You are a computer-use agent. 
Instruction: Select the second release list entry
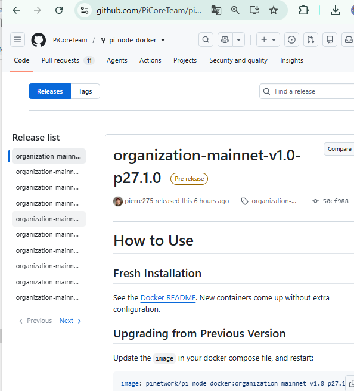pos(49,172)
